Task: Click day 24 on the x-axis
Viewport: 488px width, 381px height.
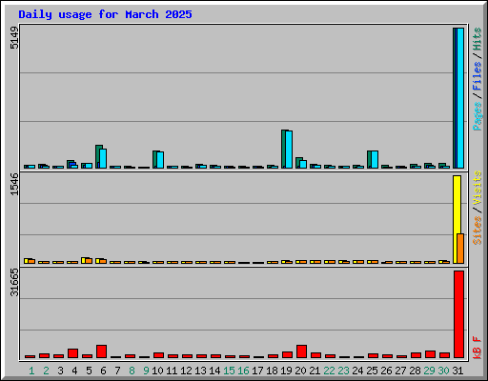Action: 357,371
